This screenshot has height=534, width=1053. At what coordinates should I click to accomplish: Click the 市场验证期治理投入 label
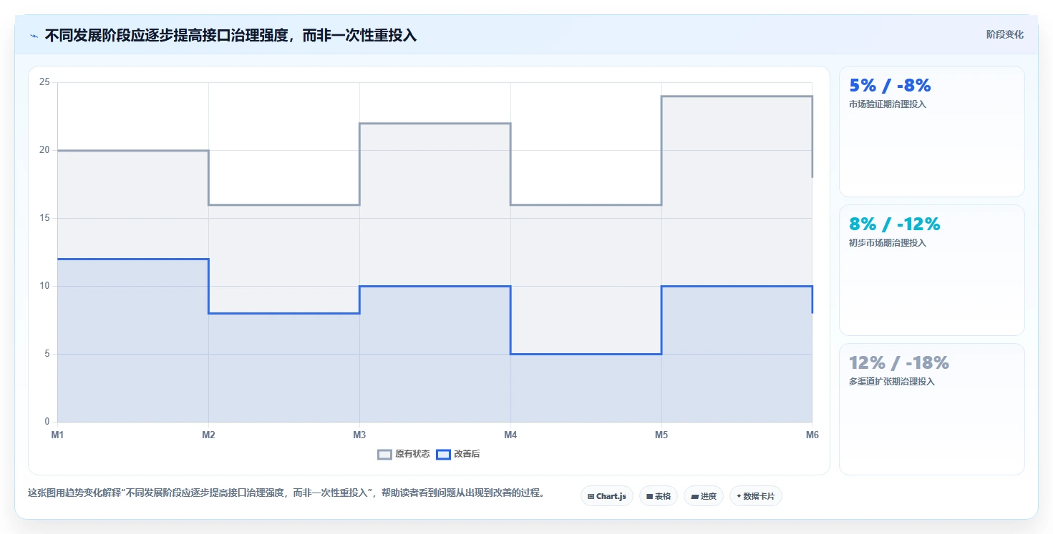tap(888, 104)
